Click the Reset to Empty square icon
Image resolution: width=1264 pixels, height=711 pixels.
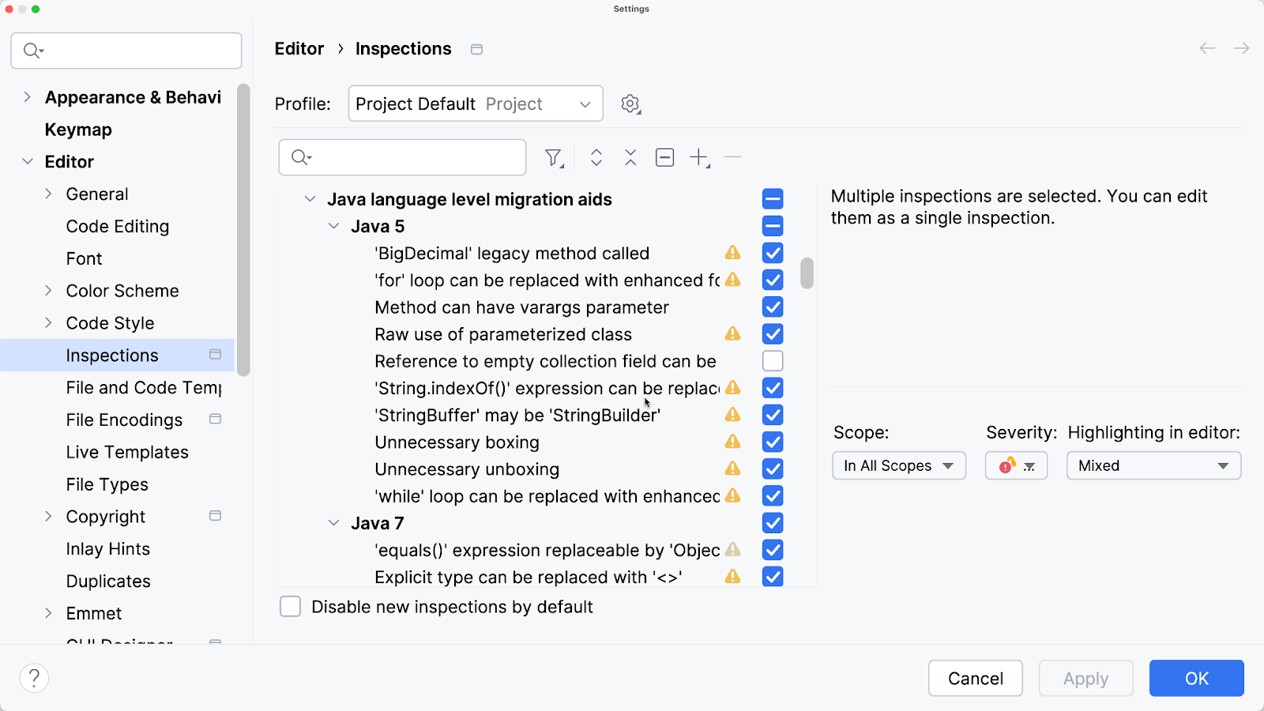coord(664,158)
